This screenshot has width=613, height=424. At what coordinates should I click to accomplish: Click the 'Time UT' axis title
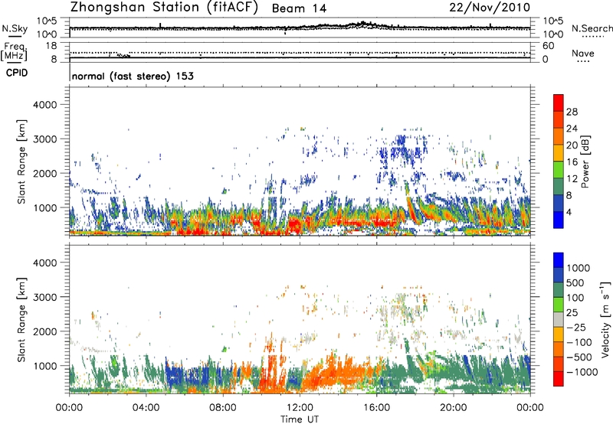click(x=300, y=419)
